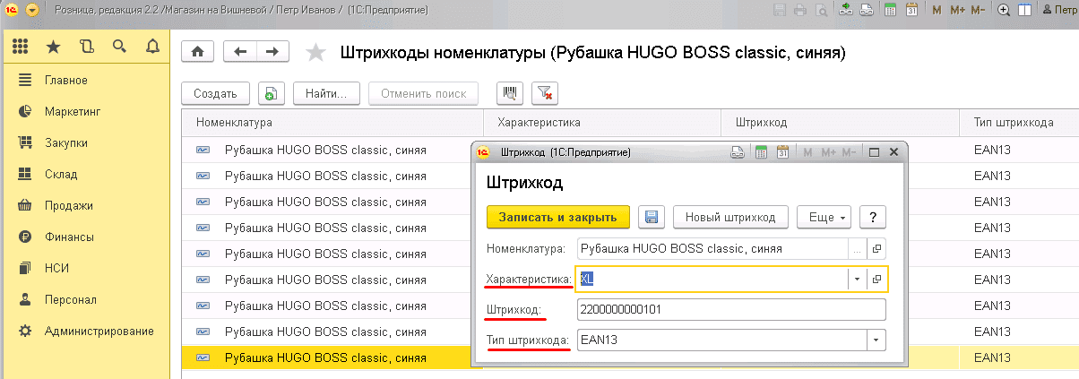
Task: Expand the Тип штрихкода dropdown
Action: 875,340
